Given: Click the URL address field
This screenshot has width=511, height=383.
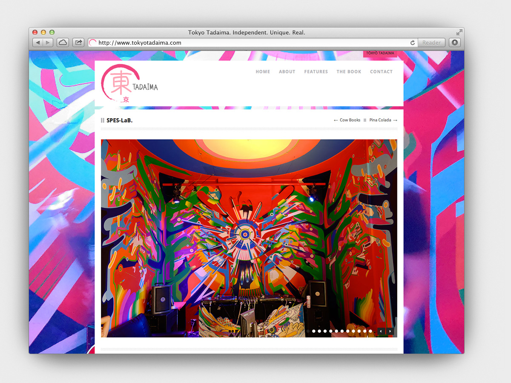Looking at the screenshot, I should click(x=251, y=43).
